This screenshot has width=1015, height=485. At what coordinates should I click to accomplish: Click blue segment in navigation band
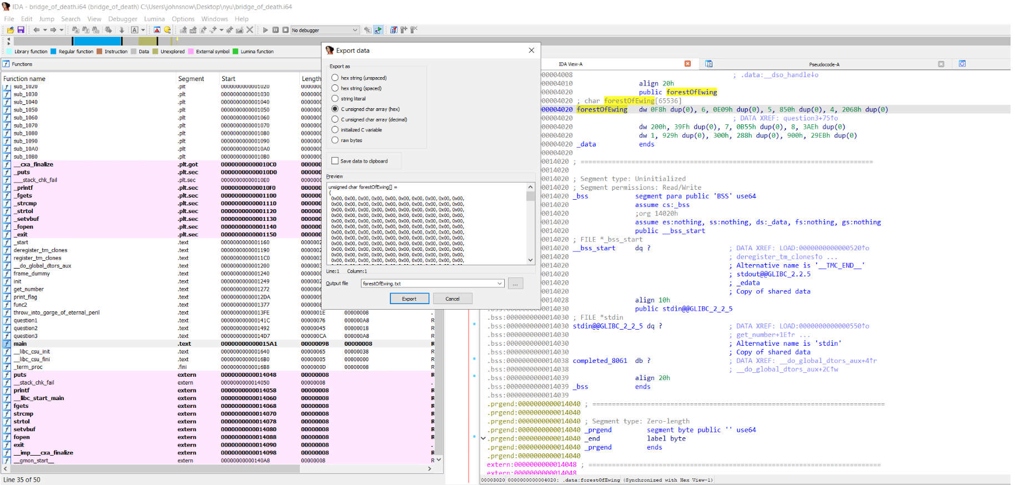click(x=97, y=41)
